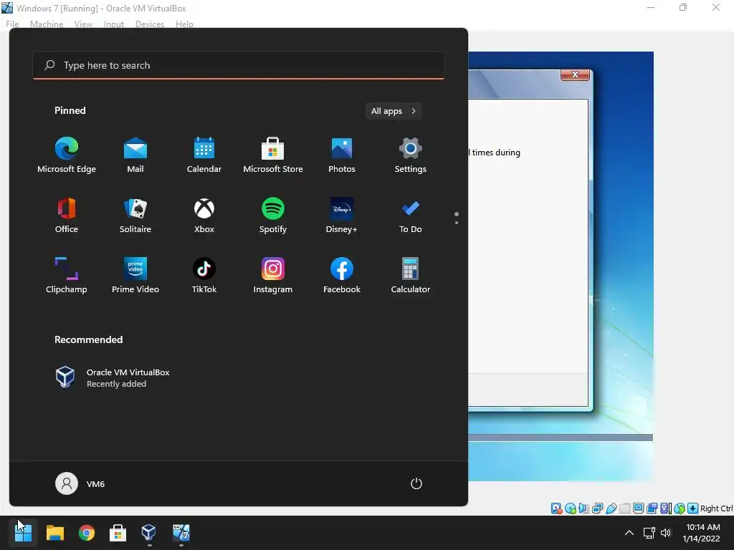This screenshot has width=734, height=550.
Task: Open the VirtualBox Machine menu
Action: coord(47,24)
